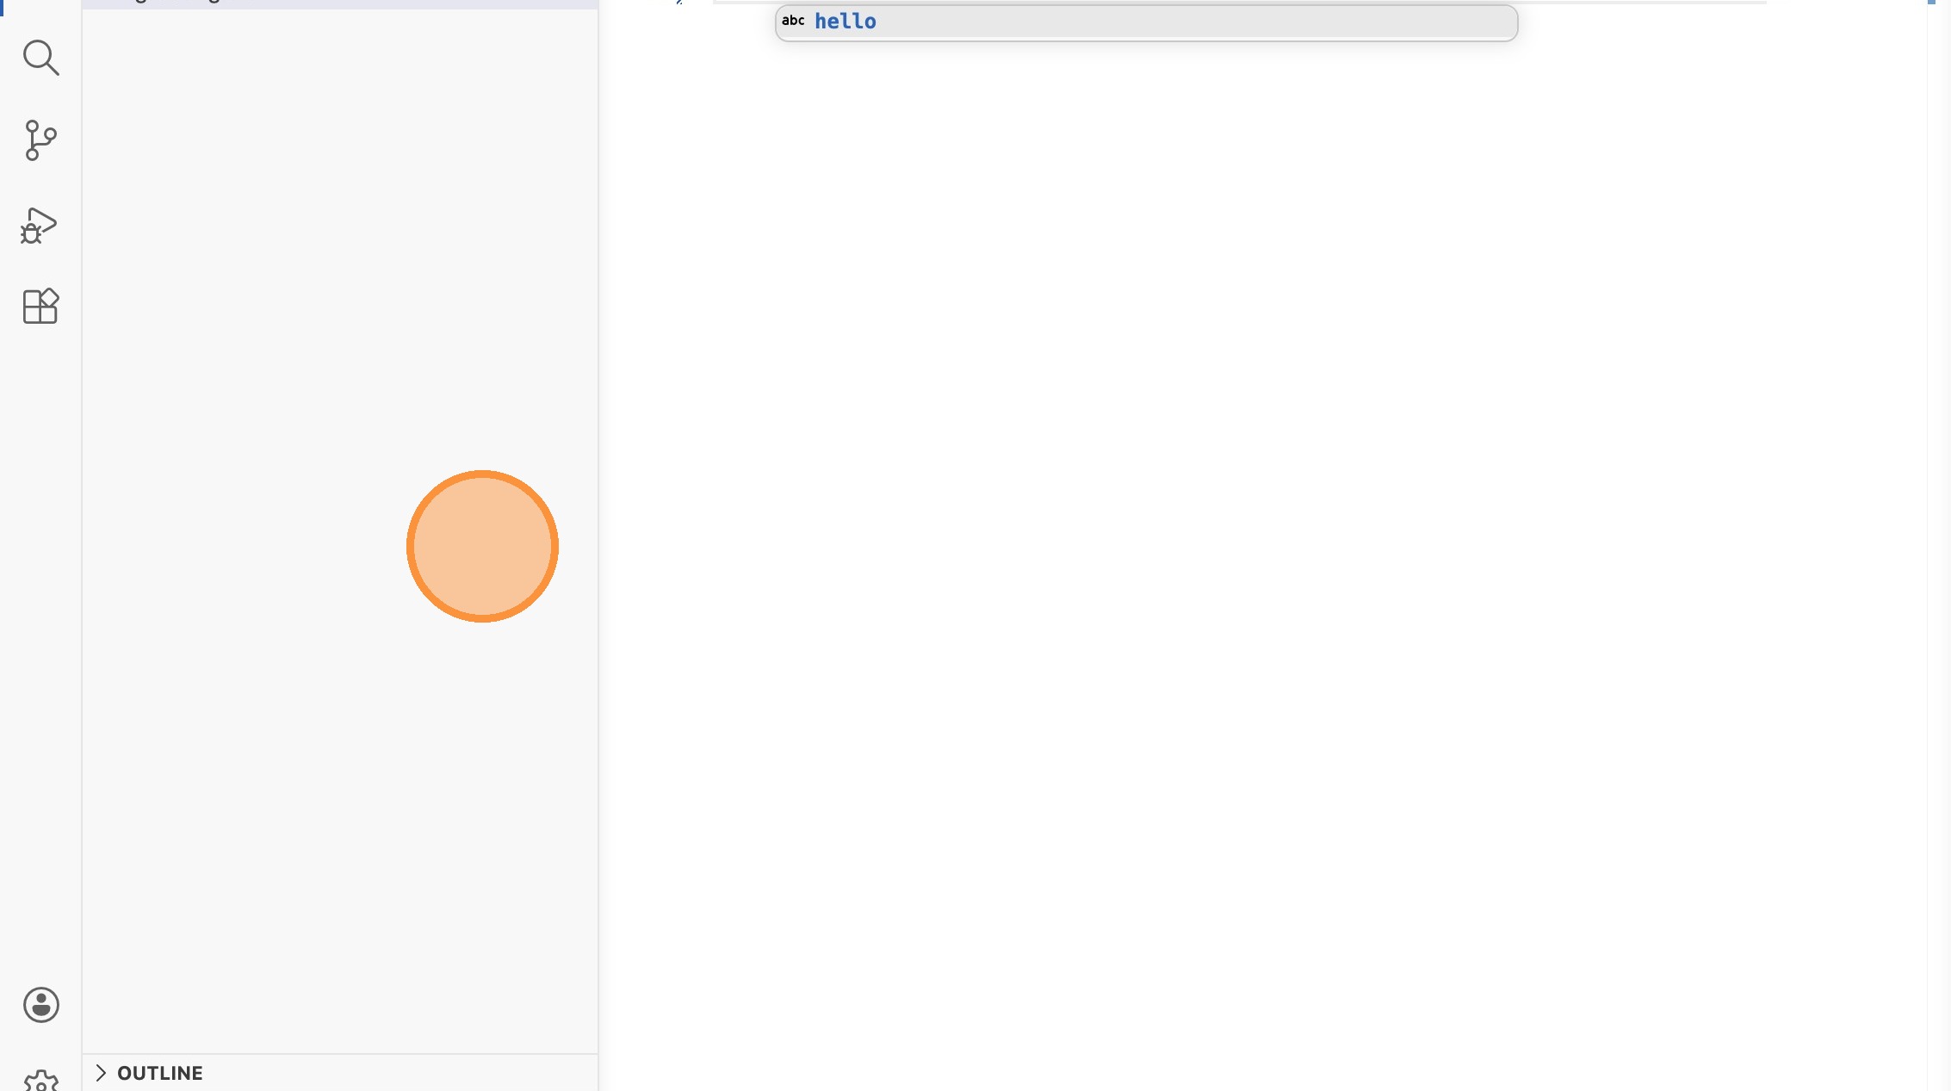Click the blue active indicator in activity bar
The image size is (1951, 1091).
coord(2,7)
